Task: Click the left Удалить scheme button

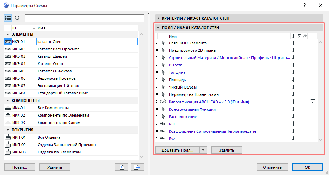Action: coord(55,167)
